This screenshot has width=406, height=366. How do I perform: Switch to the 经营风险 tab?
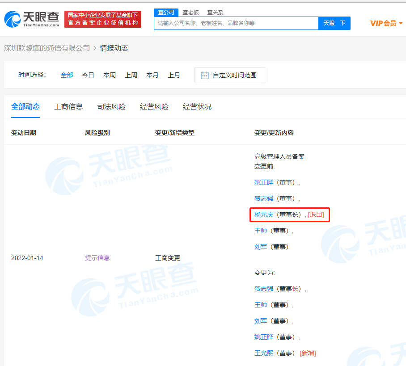154,106
